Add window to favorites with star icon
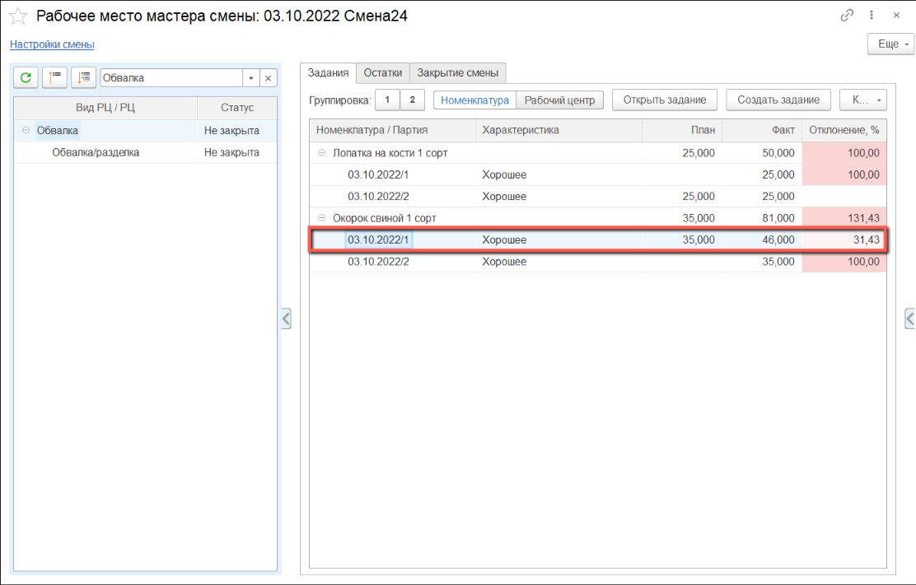Image resolution: width=916 pixels, height=585 pixels. (17, 16)
